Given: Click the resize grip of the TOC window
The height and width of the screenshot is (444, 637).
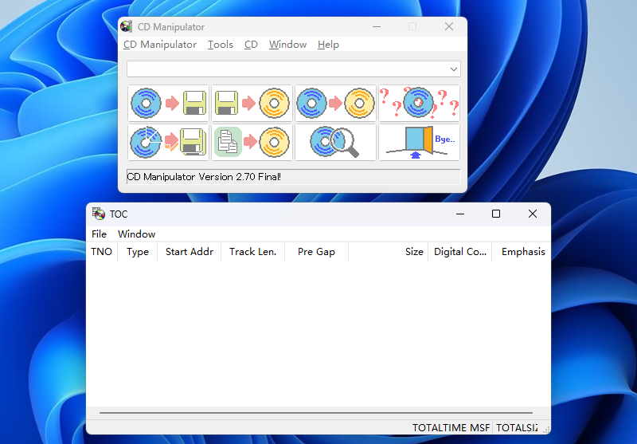Looking at the screenshot, I should 546,430.
